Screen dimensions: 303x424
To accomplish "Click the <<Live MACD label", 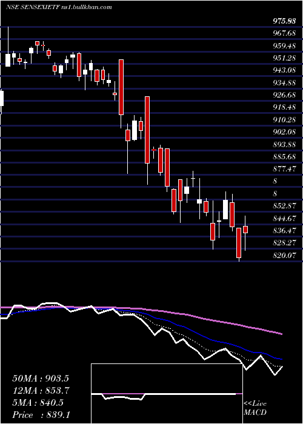I will pos(255,408).
